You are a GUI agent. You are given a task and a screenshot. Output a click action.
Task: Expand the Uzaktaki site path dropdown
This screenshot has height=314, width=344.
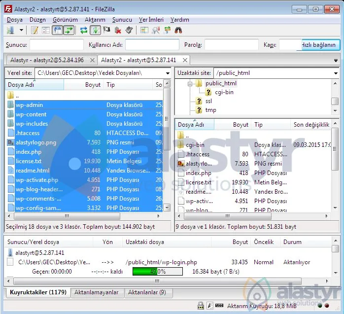(x=336, y=73)
